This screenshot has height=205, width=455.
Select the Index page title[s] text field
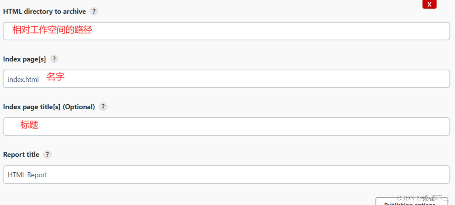226,127
